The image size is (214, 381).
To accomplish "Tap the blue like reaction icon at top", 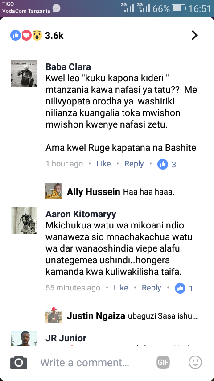I will pyautogui.click(x=15, y=36).
